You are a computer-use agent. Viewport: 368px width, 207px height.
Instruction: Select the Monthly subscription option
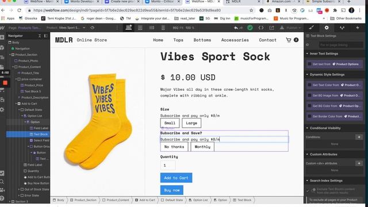point(202,147)
